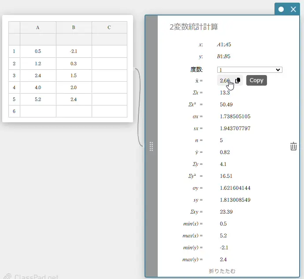Click cell B1 containing -2.1
The image size is (304, 279).
coord(74,51)
